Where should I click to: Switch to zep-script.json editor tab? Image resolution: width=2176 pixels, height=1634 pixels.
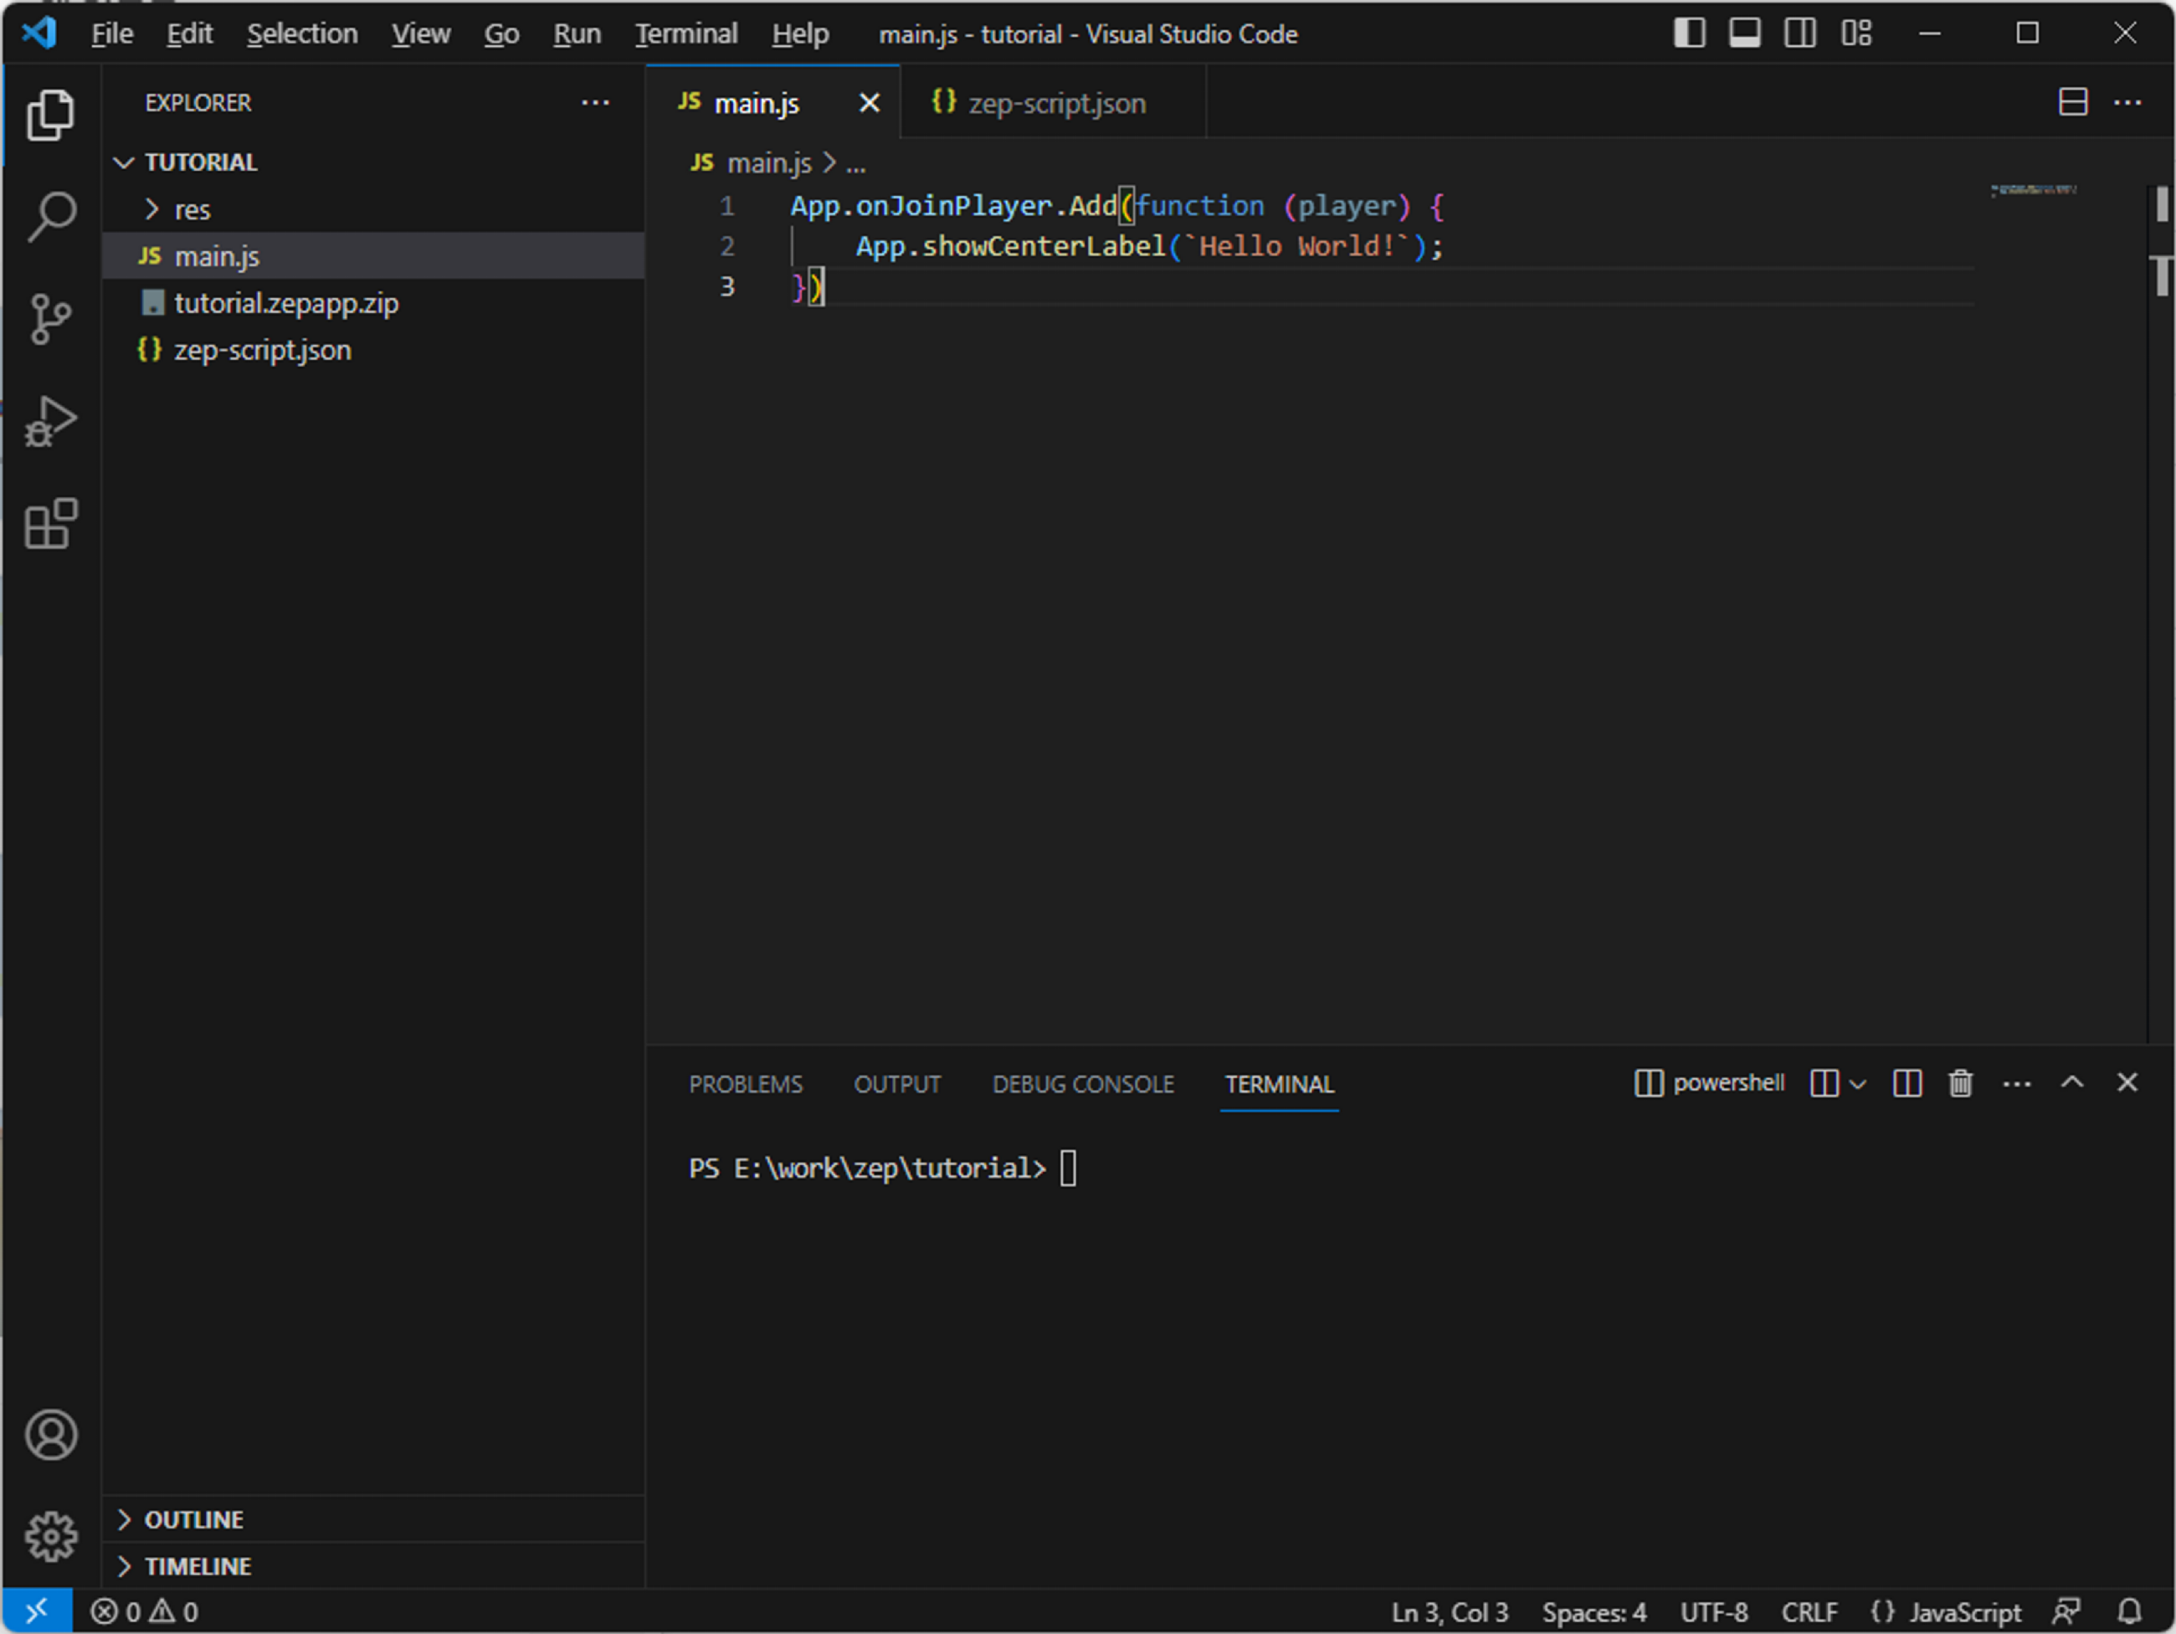1055,104
